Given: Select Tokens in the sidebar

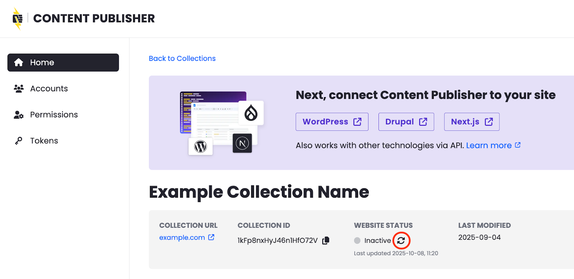Looking at the screenshot, I should pyautogui.click(x=44, y=141).
